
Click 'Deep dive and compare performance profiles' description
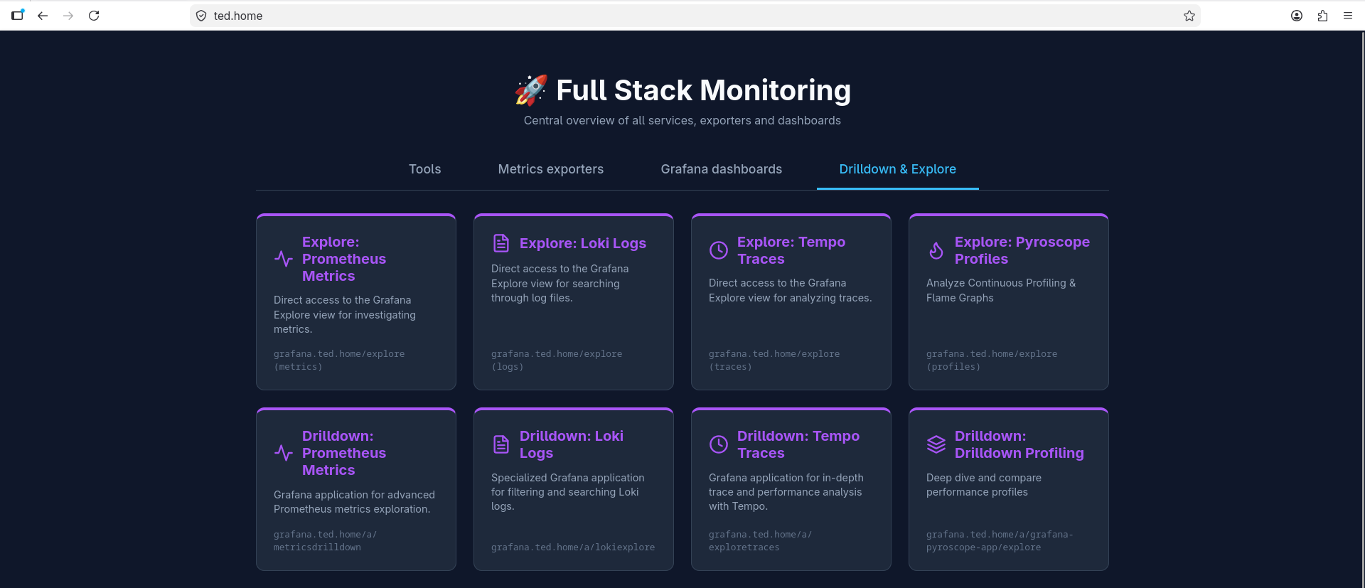984,485
